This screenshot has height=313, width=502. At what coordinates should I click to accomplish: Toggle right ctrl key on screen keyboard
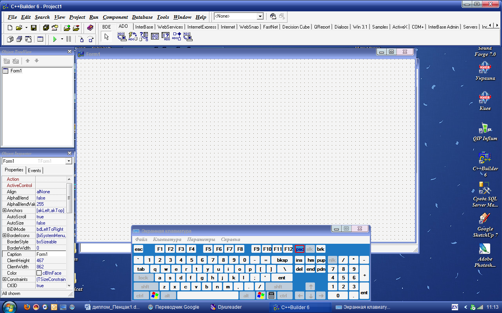point(284,296)
